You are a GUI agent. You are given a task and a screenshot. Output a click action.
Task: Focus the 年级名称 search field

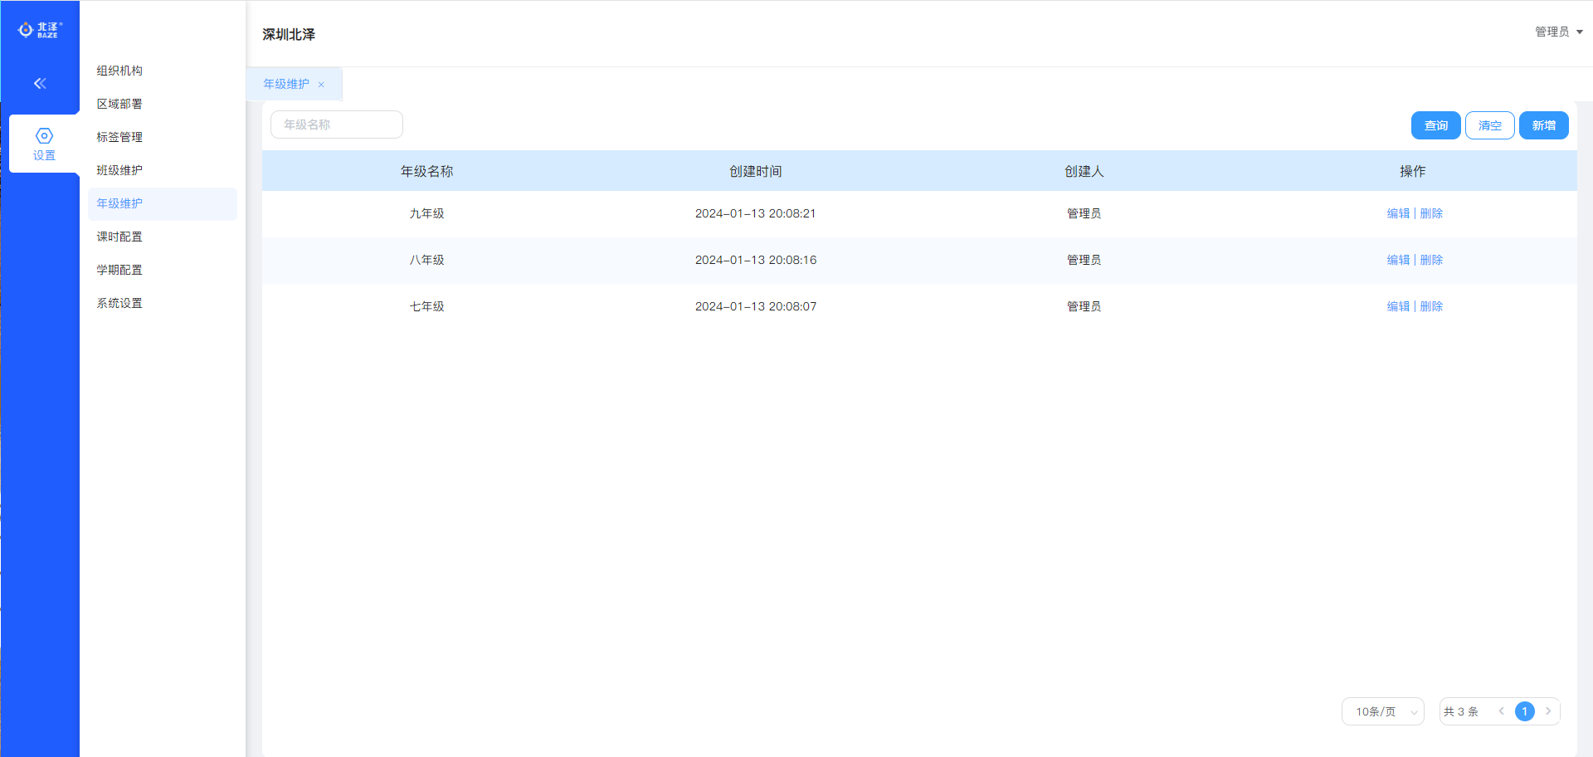pos(337,125)
